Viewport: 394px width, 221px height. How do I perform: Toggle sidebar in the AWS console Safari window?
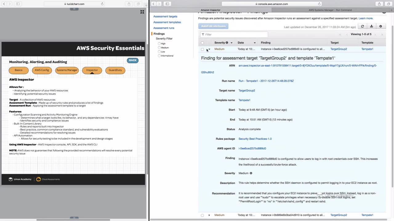167,4
